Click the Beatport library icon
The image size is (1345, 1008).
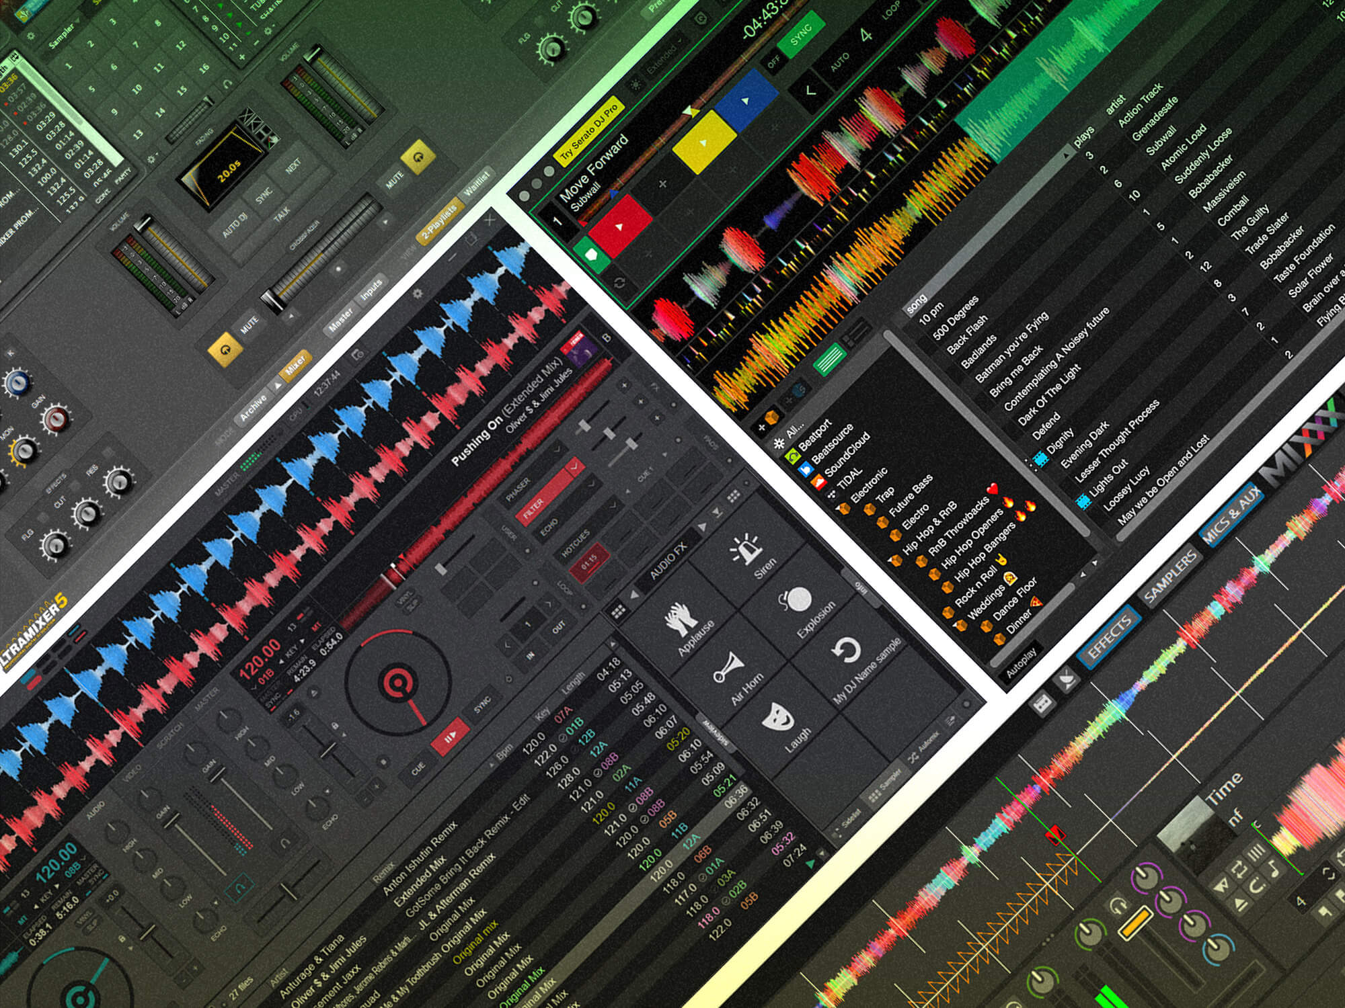coord(794,456)
